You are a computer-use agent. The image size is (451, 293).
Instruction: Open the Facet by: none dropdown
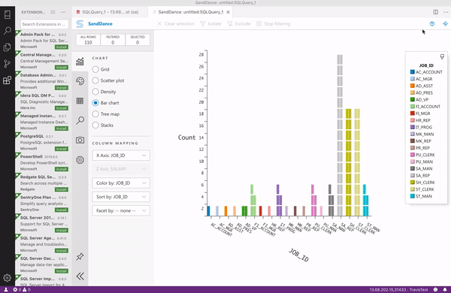click(121, 210)
